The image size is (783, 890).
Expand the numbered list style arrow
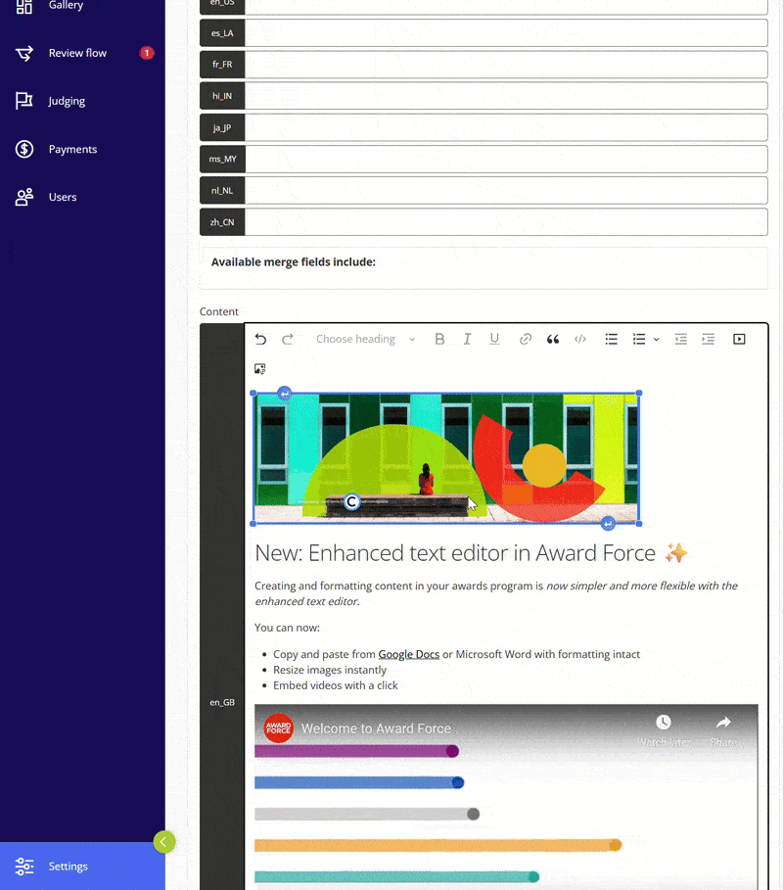656,340
